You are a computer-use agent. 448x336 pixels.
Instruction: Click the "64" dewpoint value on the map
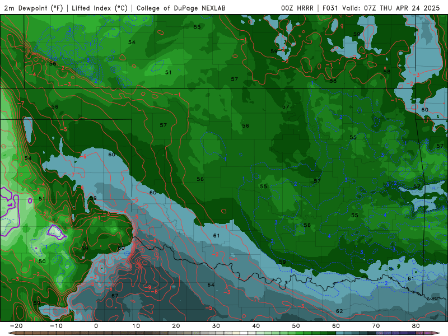(x=211, y=285)
